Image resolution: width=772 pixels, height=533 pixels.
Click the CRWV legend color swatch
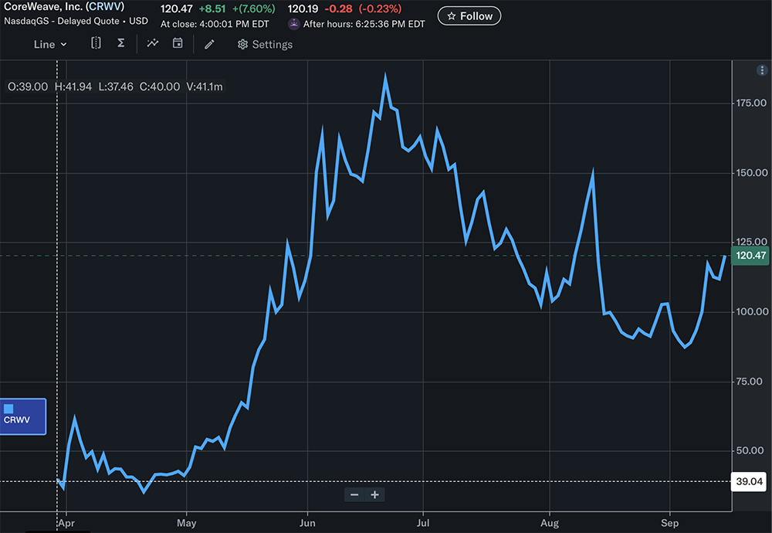point(8,409)
